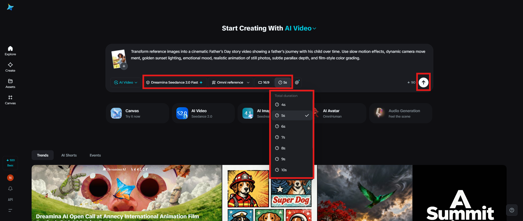Open the Super Dog comic thumbnail

click(270, 193)
